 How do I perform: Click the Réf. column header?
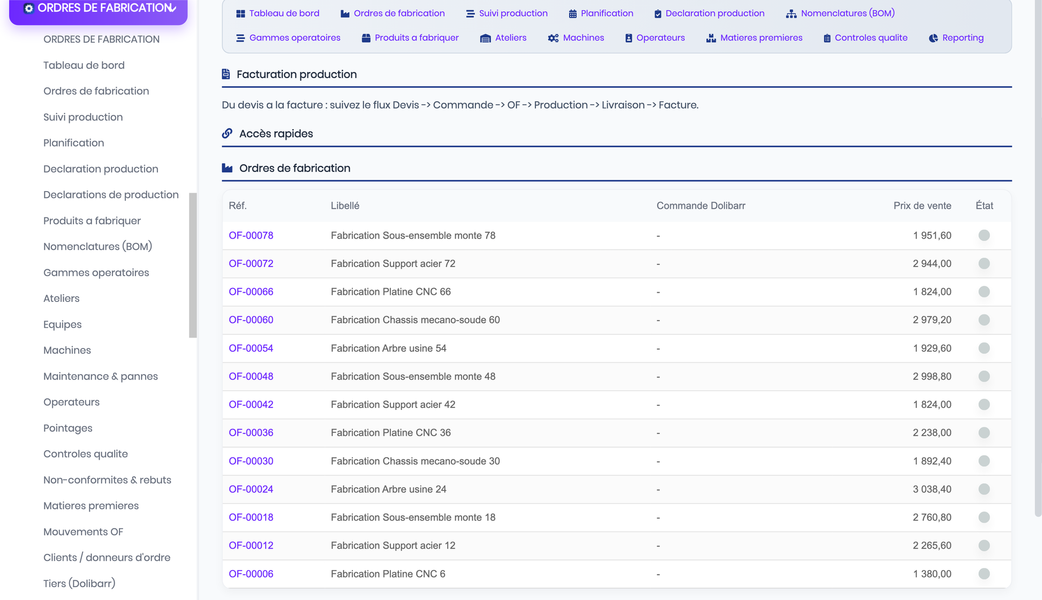[238, 206]
